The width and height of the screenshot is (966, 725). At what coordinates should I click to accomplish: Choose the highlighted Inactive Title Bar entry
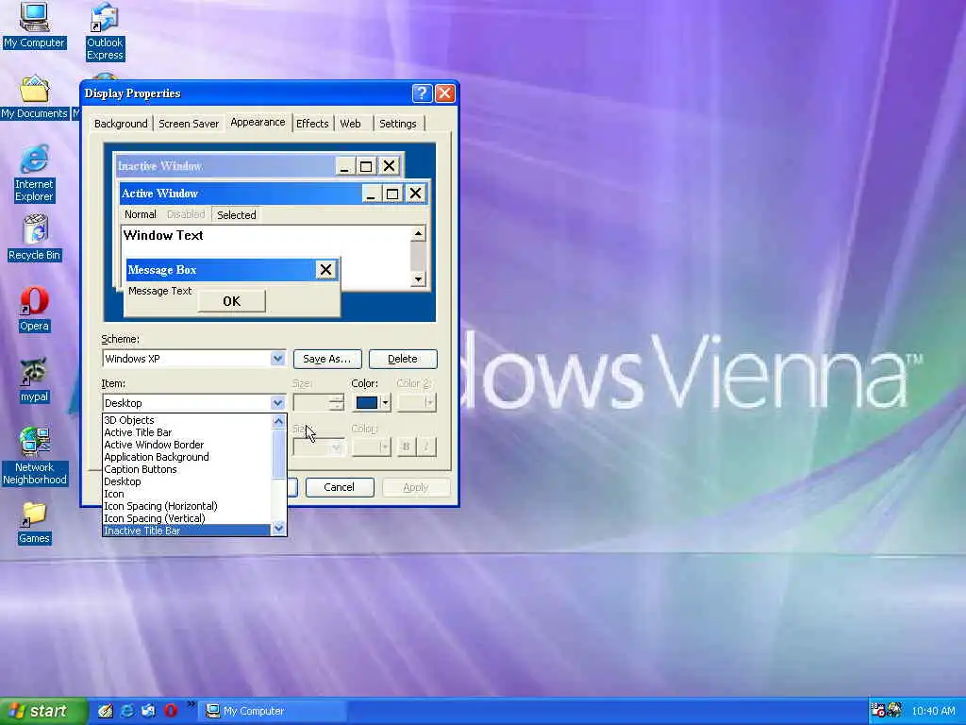point(186,531)
